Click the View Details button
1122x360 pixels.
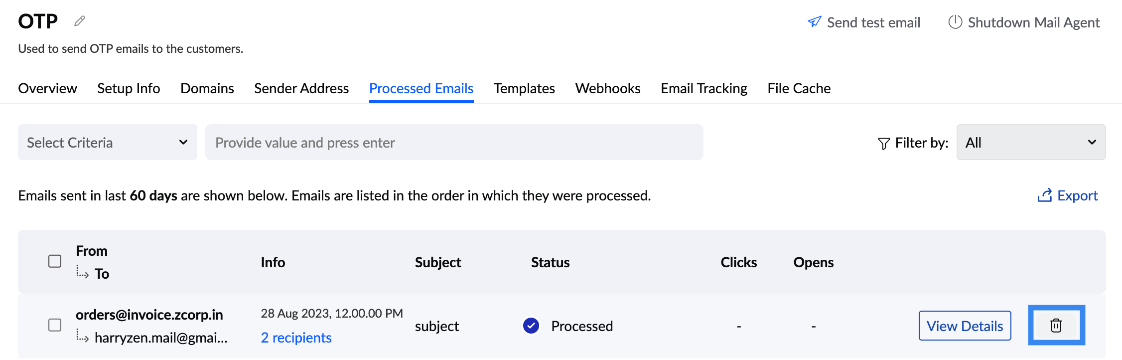click(965, 326)
